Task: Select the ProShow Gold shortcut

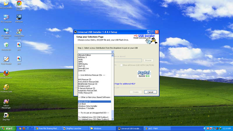Action: coord(6,88)
